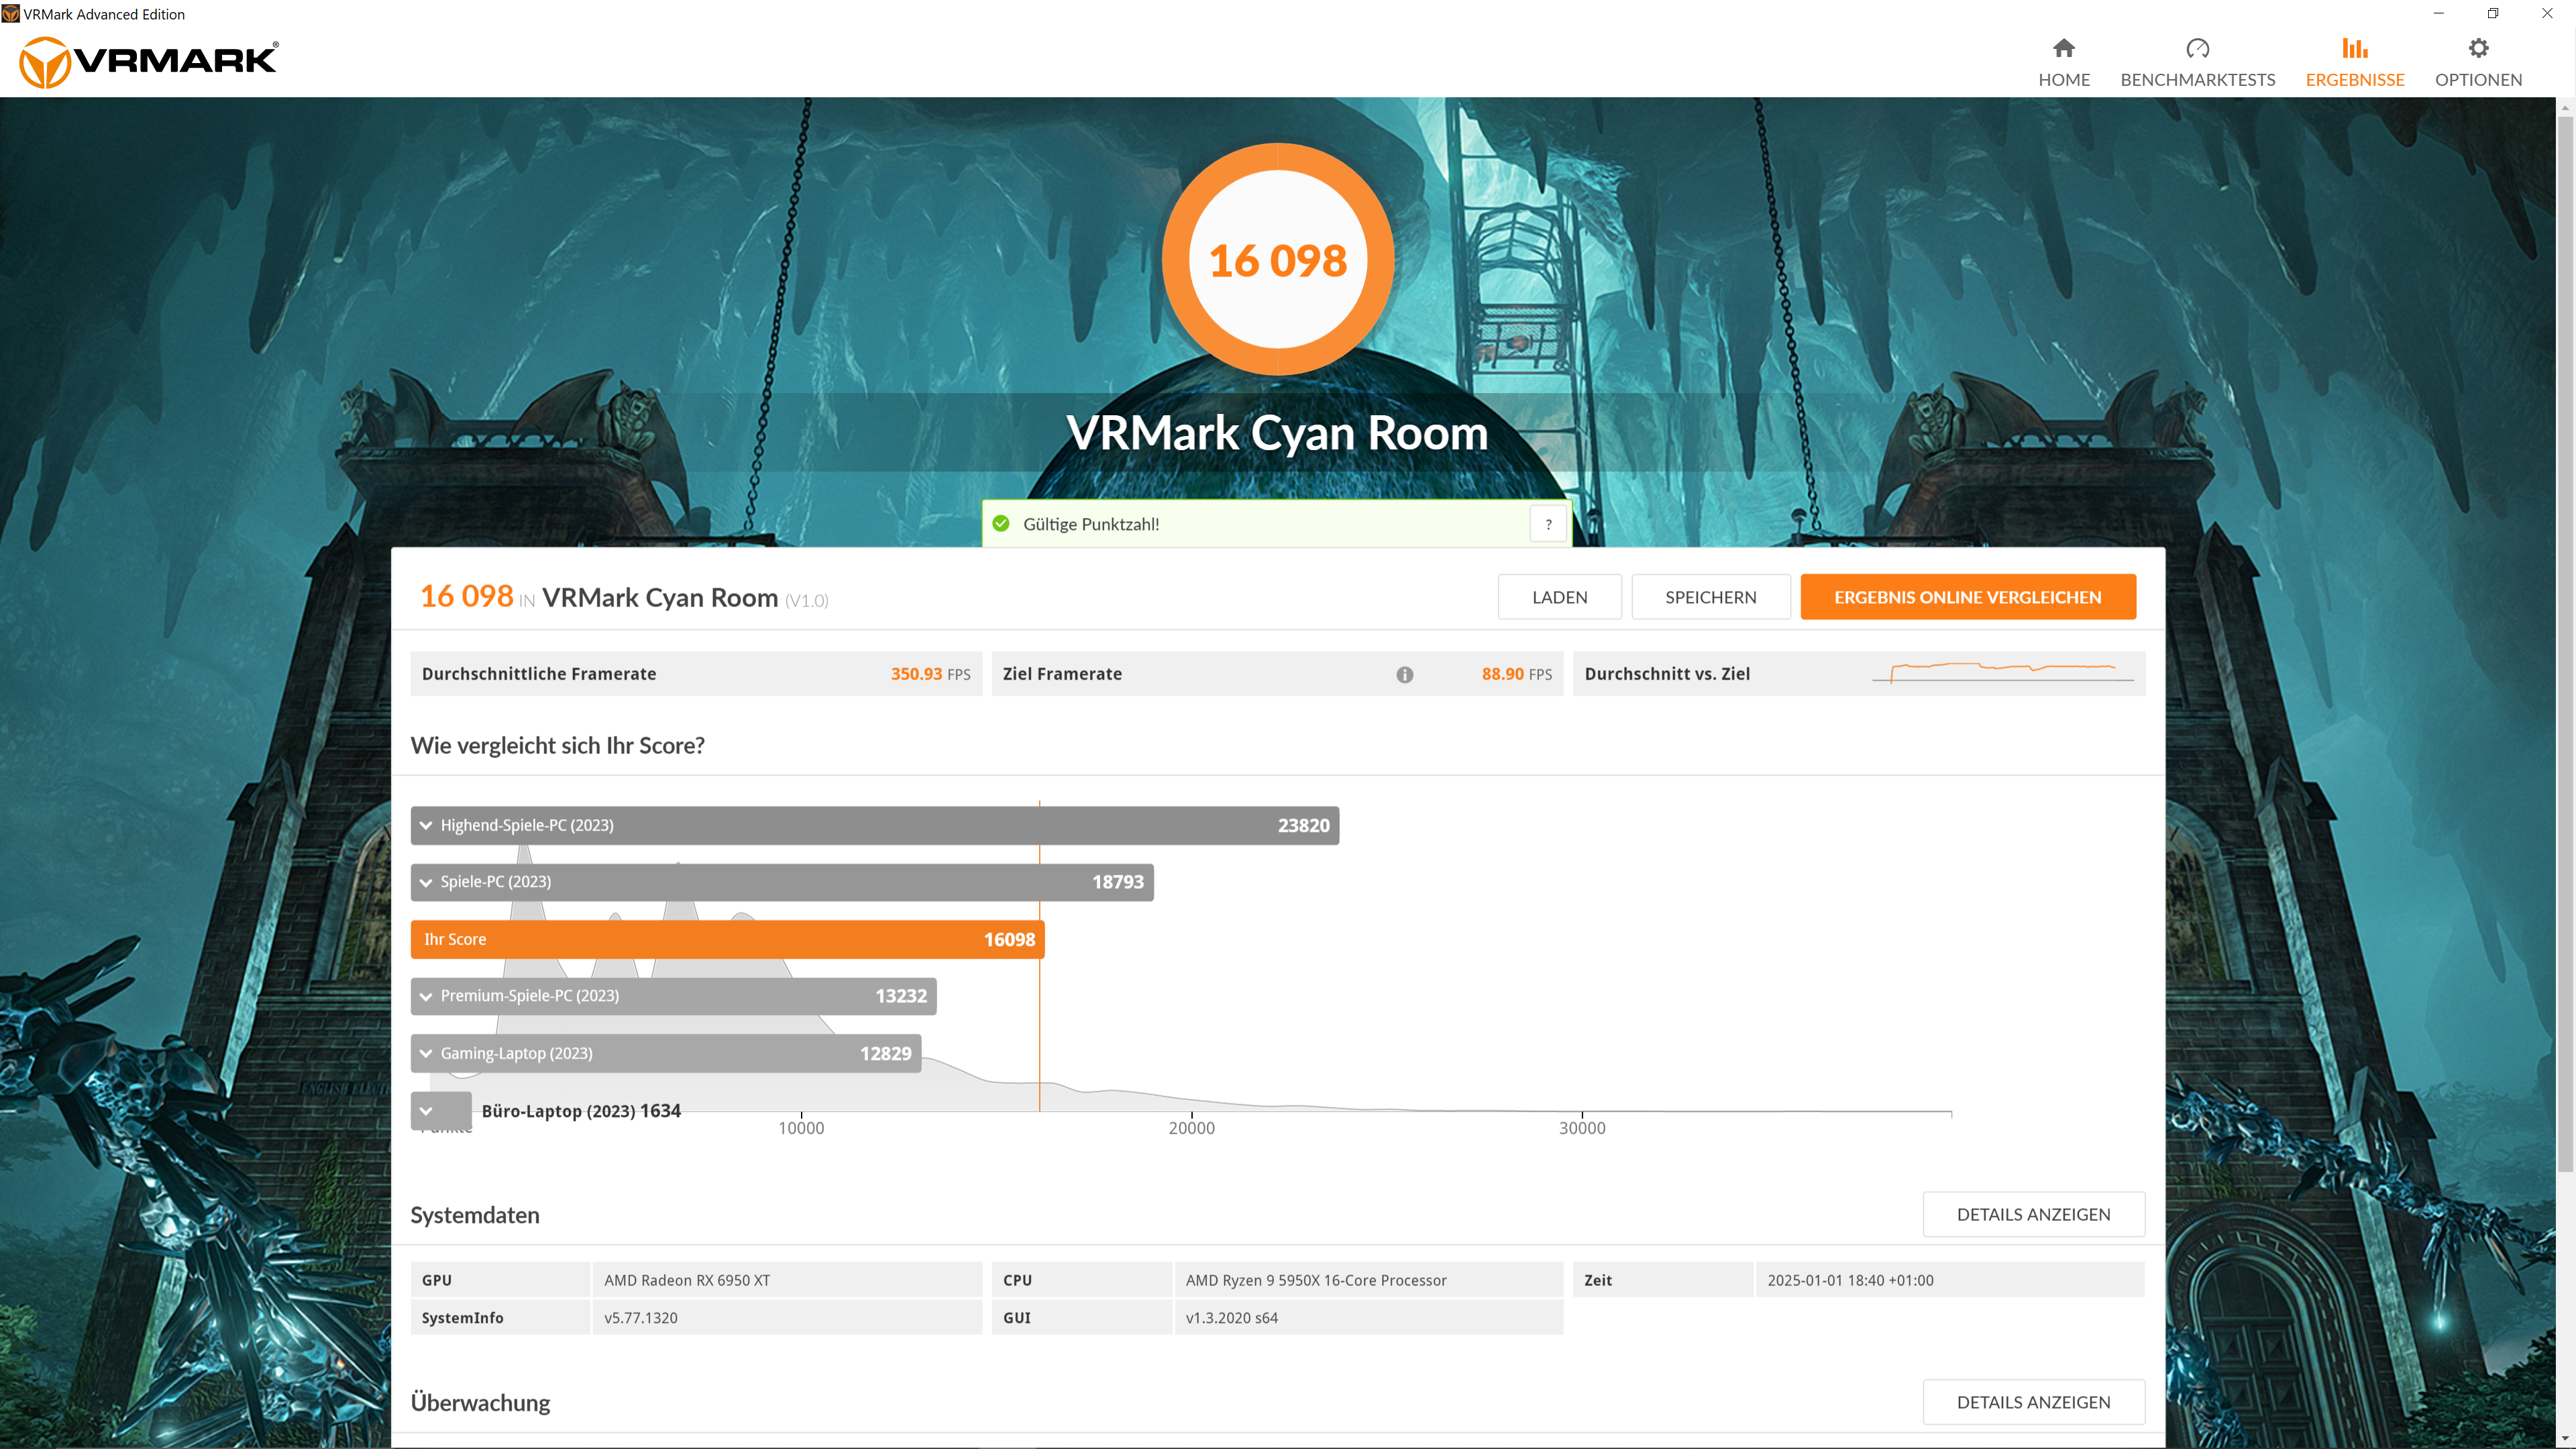This screenshot has width=2576, height=1449.
Task: Expand Gaming-Laptop (2023) row
Action: (x=427, y=1053)
